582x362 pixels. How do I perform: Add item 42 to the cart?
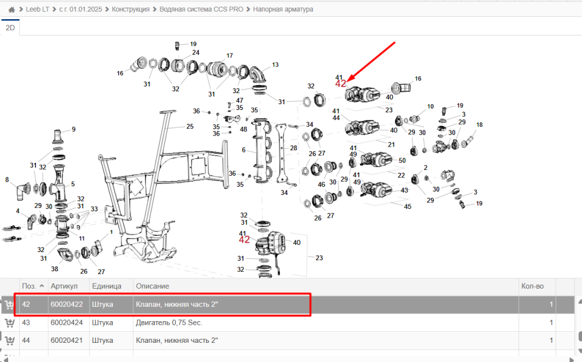click(x=9, y=305)
